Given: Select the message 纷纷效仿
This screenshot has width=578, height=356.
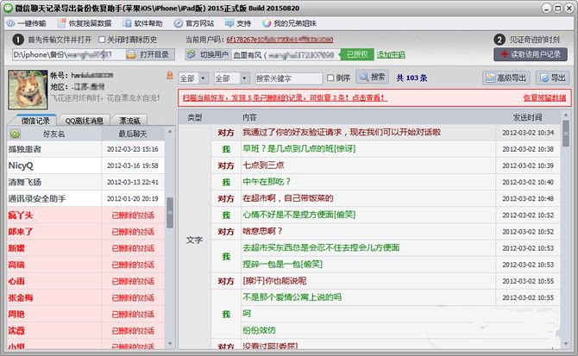Looking at the screenshot, I should 259,331.
